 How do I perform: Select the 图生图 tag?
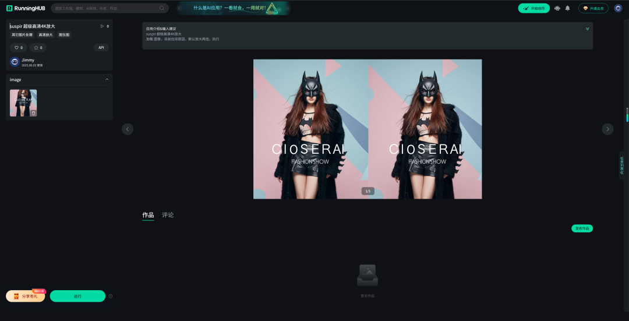click(x=64, y=35)
